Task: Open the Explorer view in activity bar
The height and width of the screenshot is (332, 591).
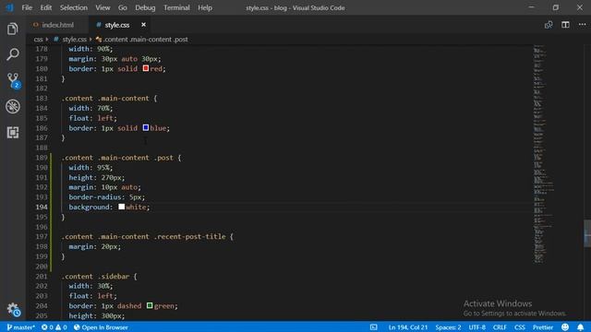Action: coord(12,29)
